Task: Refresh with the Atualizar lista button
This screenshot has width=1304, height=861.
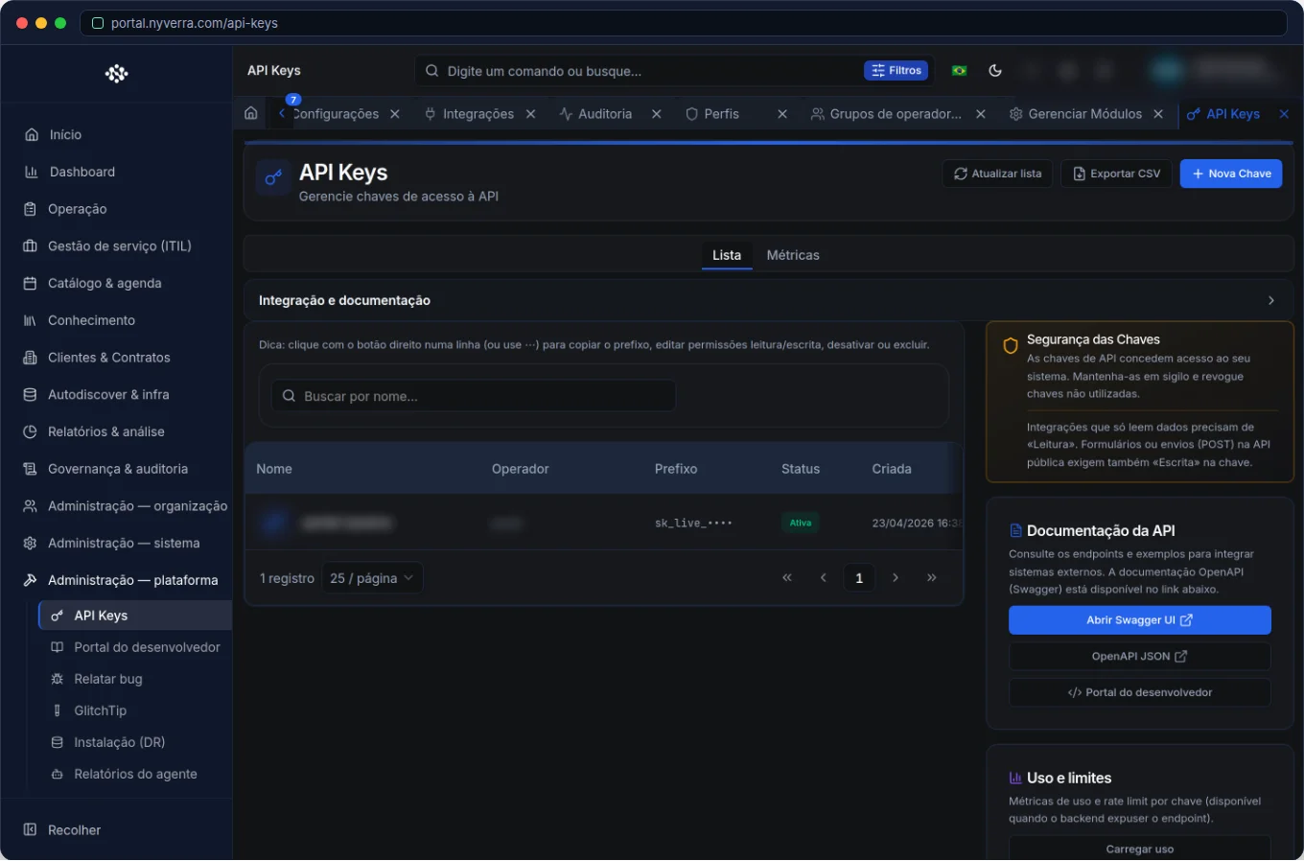Action: (x=997, y=174)
